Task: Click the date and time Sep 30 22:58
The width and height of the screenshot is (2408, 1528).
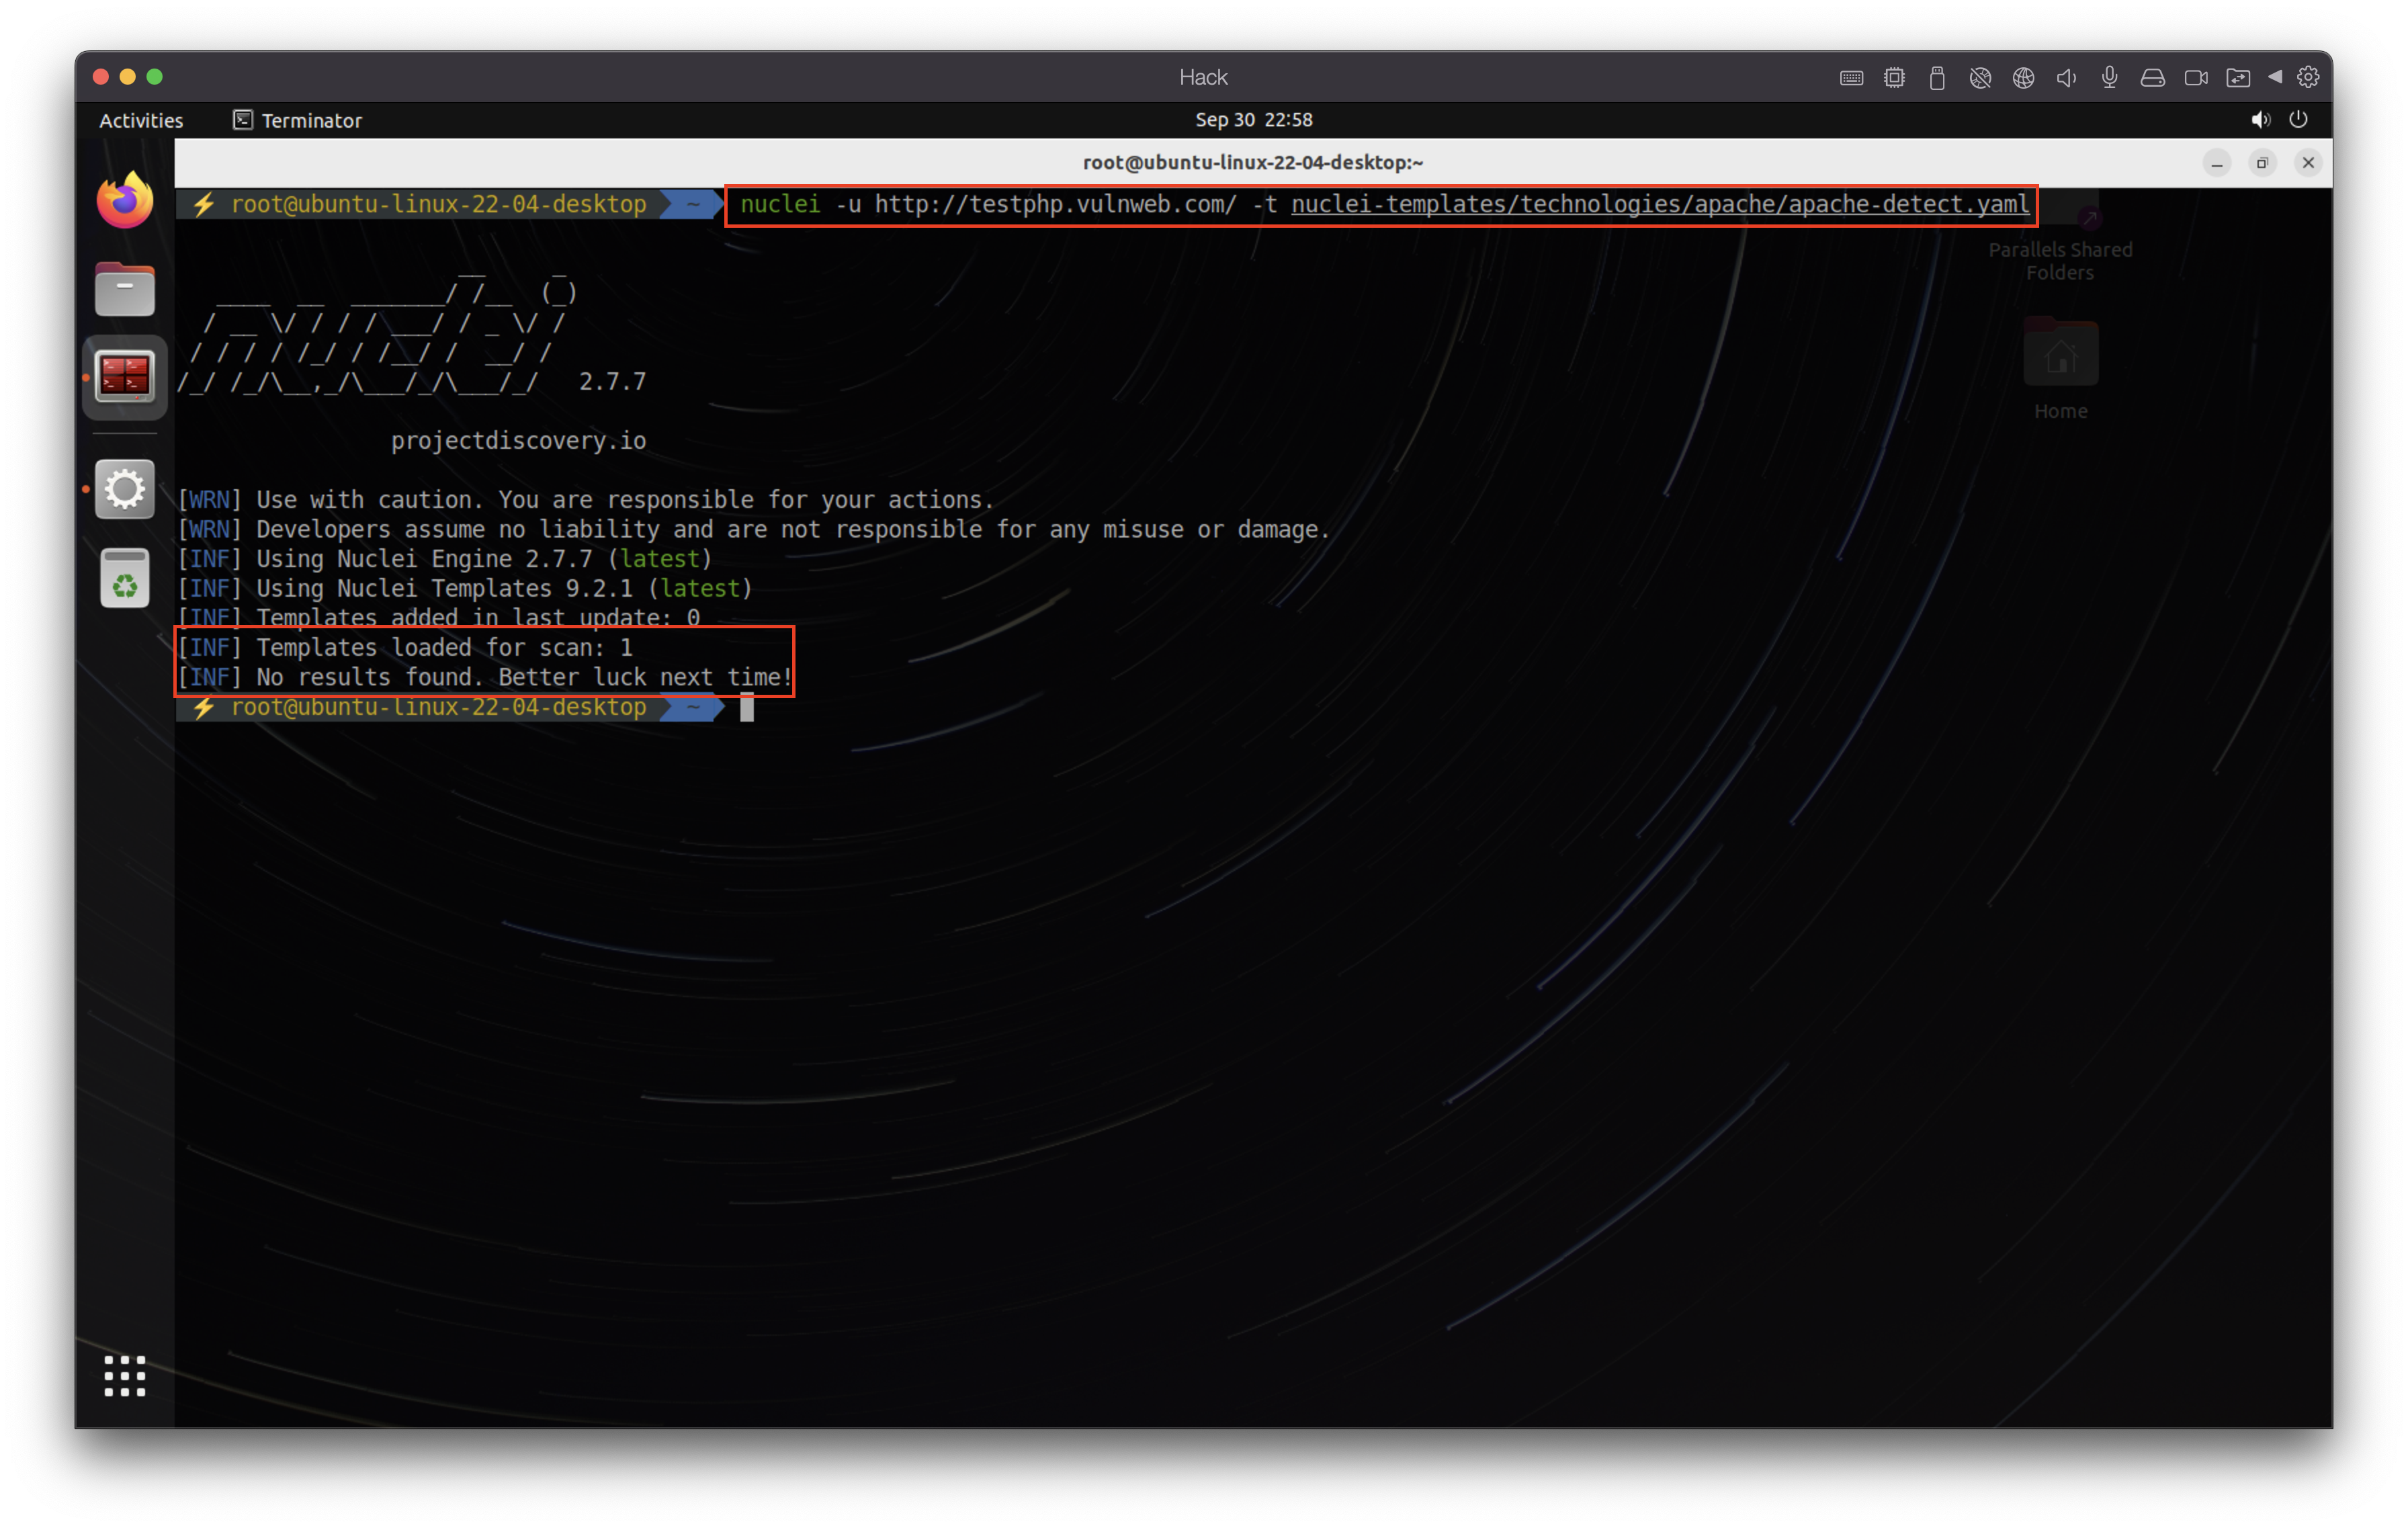Action: pos(1253,120)
